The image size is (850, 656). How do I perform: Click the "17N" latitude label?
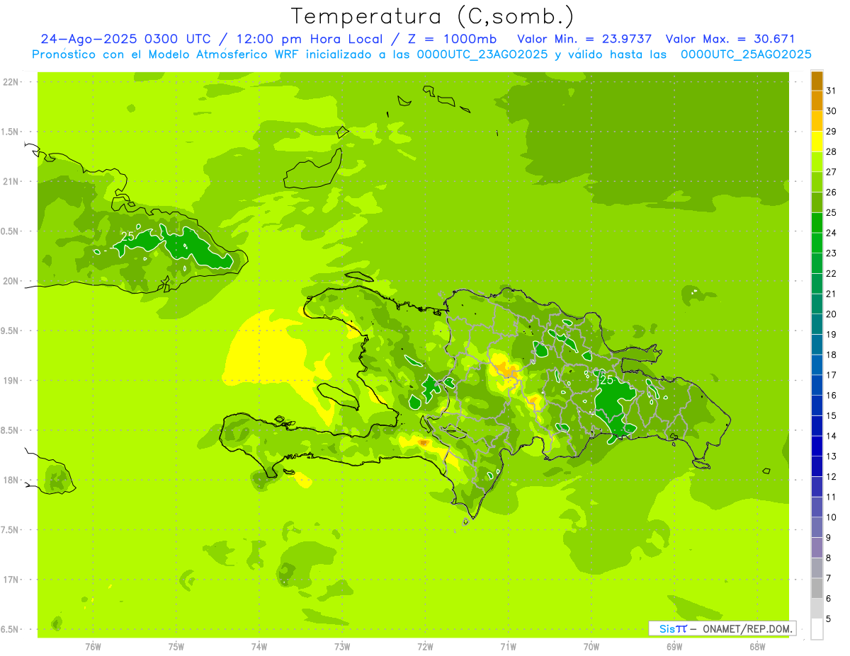point(11,580)
